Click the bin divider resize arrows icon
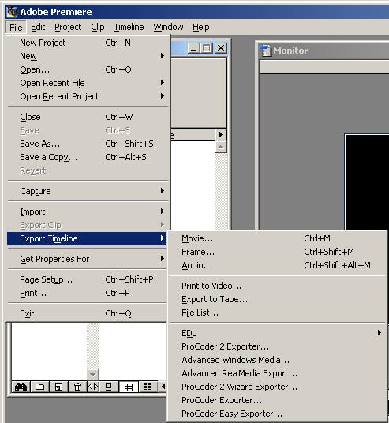389x423 pixels. [x=93, y=387]
